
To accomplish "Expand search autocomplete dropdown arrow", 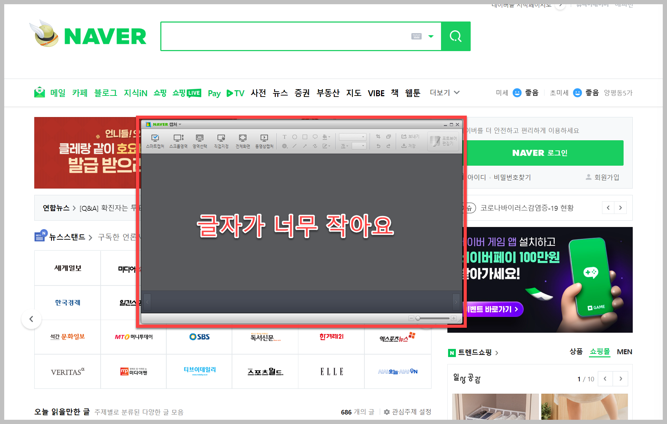I will [431, 36].
